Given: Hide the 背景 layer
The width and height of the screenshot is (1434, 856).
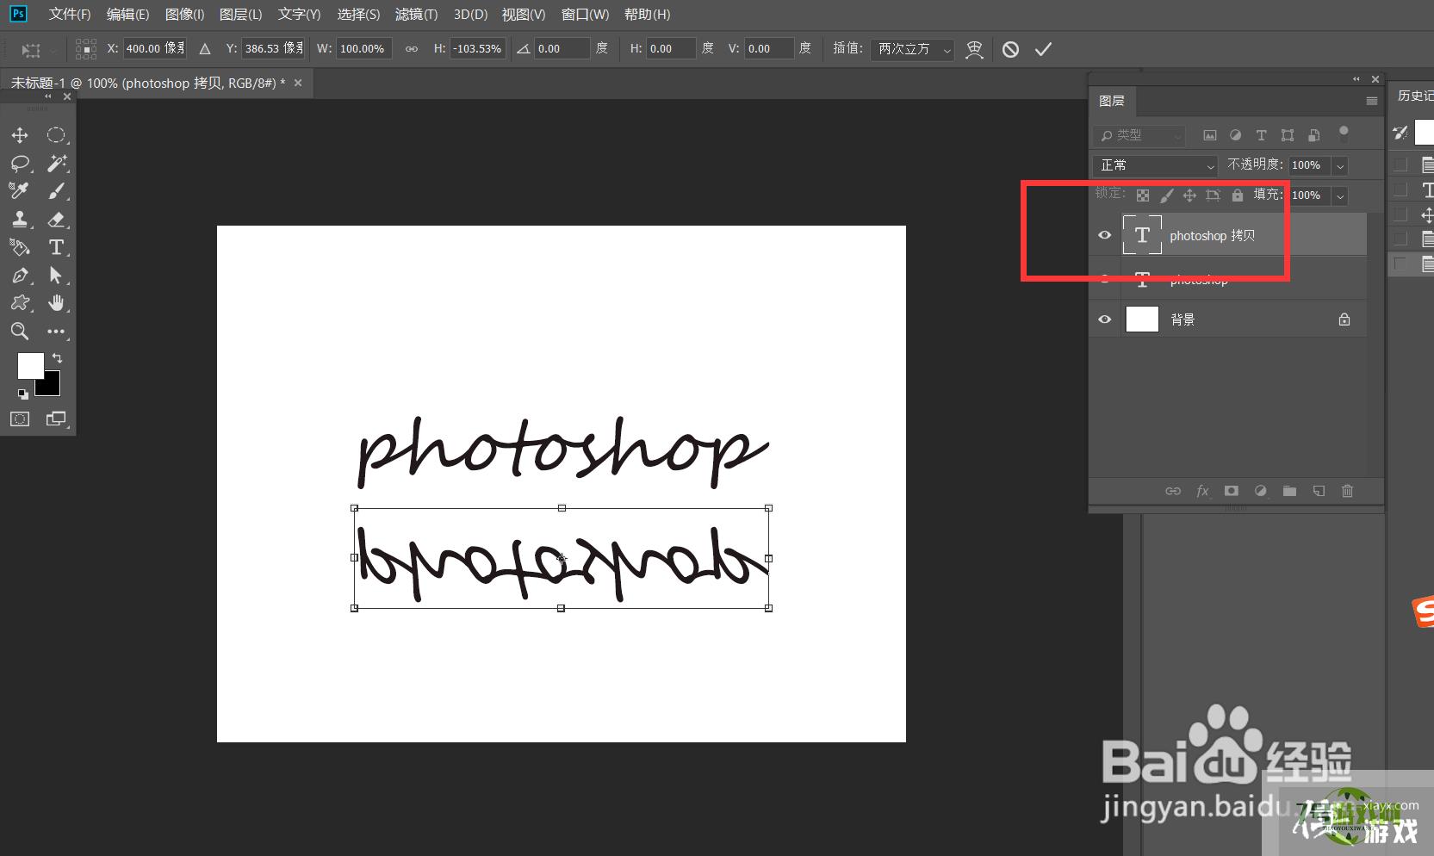Looking at the screenshot, I should pyautogui.click(x=1104, y=319).
